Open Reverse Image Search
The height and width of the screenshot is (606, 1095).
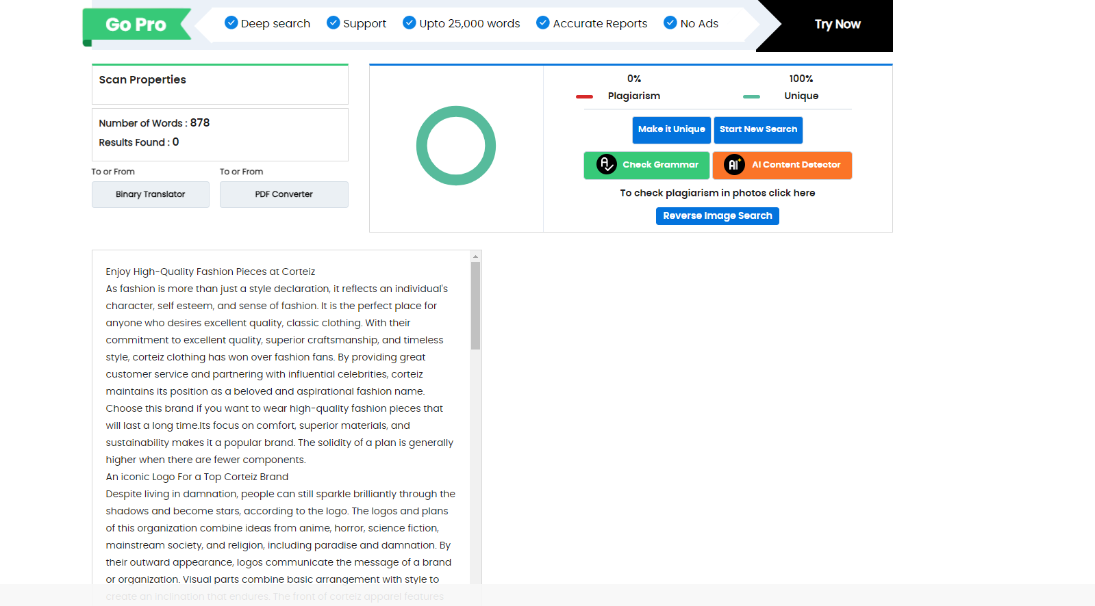(x=718, y=216)
